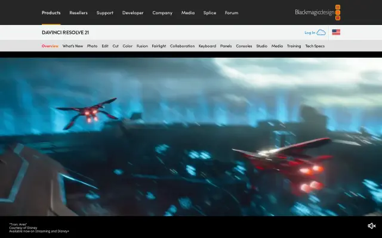Screen dimensions: 382x238
Task: Open the US flag region selector
Action: (336, 32)
